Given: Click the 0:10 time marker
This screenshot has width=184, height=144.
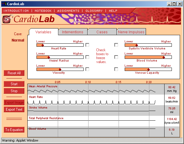Looking at the screenshot, I should [88, 82].
